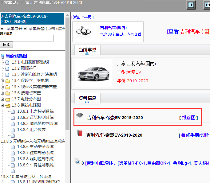Open 13.8.10 车身防盗及门锁系统

pos(26,177)
